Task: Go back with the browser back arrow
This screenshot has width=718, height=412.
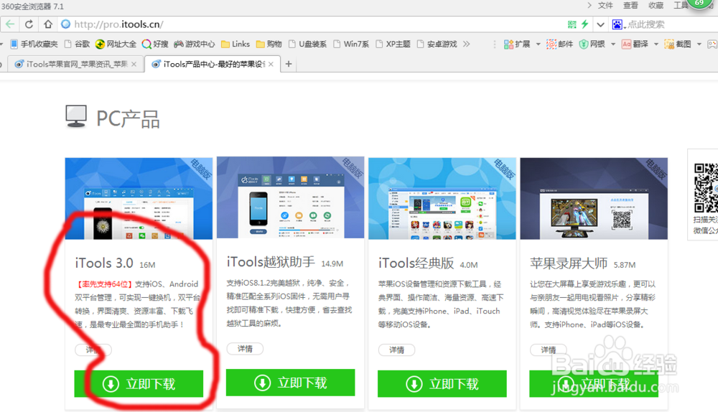Action: click(x=9, y=24)
